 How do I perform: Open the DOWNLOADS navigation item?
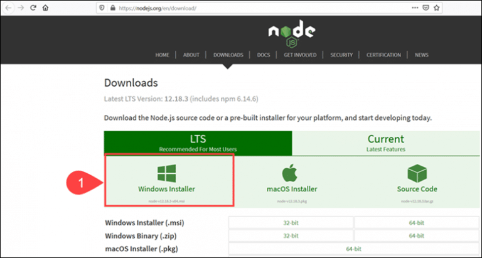(x=228, y=55)
